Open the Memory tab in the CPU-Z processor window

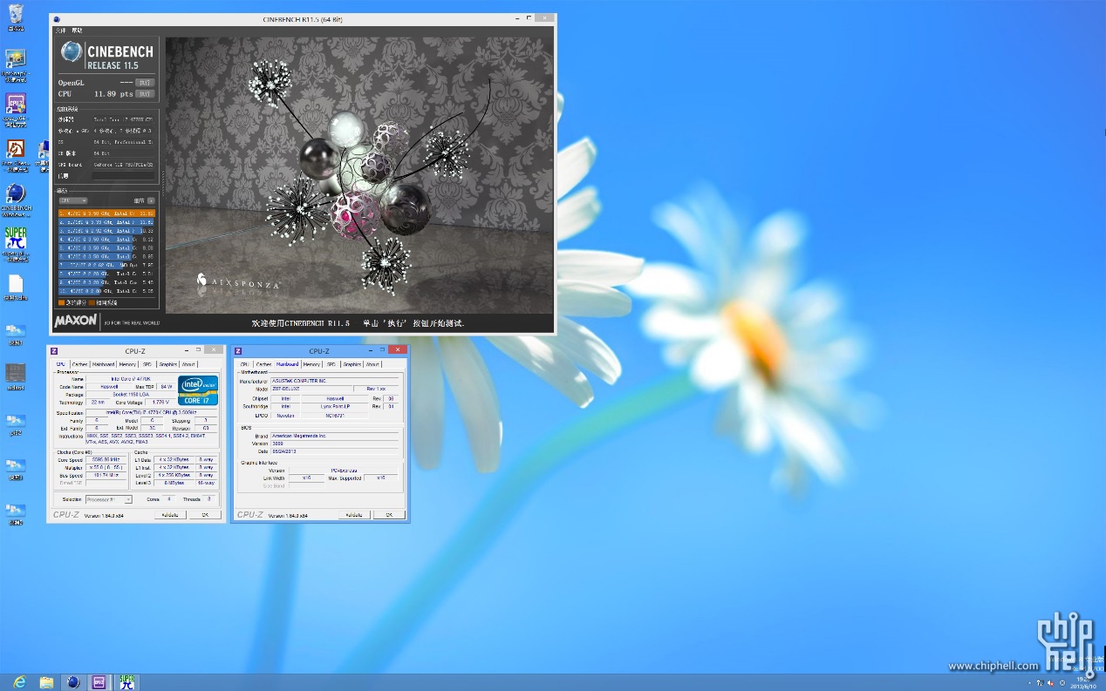pyautogui.click(x=127, y=364)
